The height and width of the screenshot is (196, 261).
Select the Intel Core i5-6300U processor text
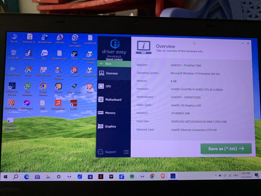click(x=197, y=90)
